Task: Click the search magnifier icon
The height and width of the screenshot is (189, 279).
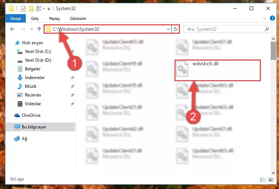Action: coord(267,29)
